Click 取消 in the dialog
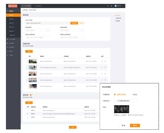The height and width of the screenshot is (133, 164). pyautogui.click(x=123, y=126)
